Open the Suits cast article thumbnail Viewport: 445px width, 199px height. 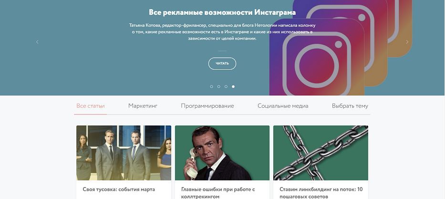tap(124, 153)
